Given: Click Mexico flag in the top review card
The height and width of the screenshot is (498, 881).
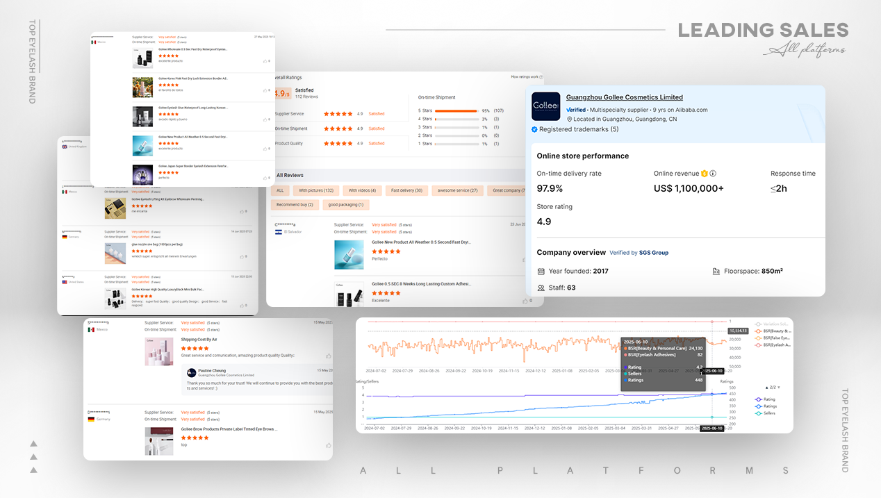Looking at the screenshot, I should click(94, 42).
